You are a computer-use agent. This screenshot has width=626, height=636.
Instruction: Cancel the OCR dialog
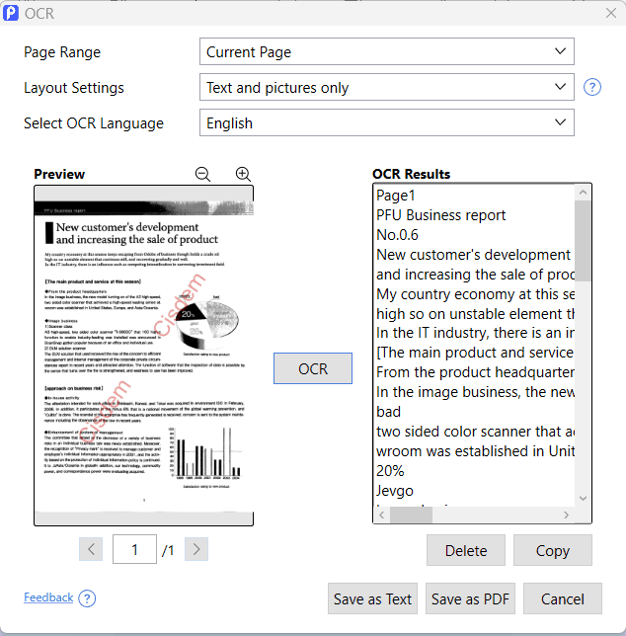pos(562,598)
